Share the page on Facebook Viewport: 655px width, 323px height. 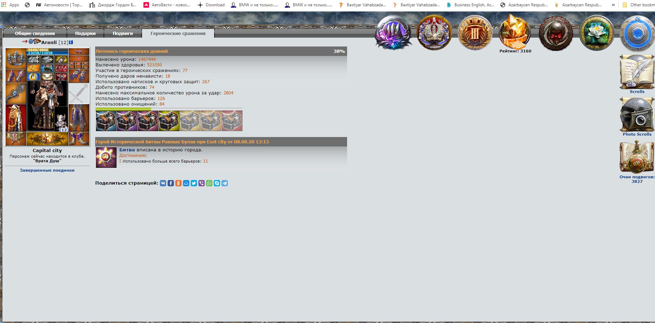171,183
